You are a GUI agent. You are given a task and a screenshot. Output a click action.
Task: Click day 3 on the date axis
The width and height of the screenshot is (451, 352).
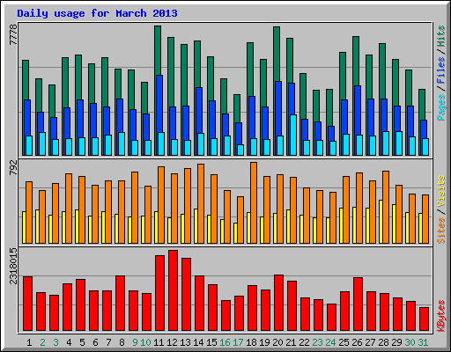(55, 342)
